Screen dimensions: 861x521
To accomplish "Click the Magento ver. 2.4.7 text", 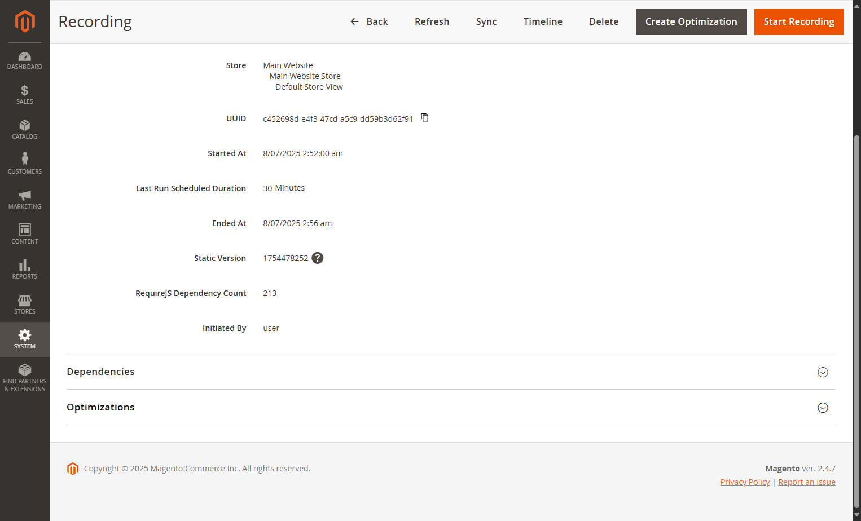I will pos(800,469).
